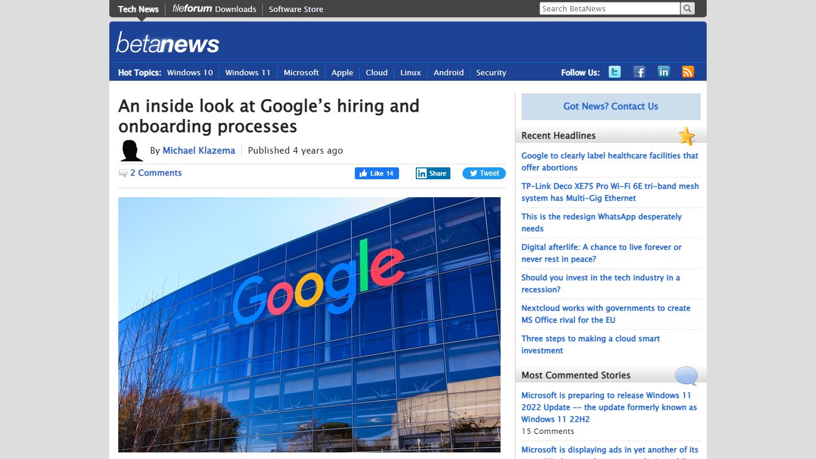
Task: Open the 2 Comments link
Action: point(156,173)
